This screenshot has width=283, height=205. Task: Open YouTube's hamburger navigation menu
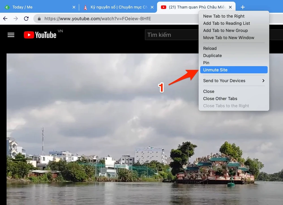tap(11, 35)
